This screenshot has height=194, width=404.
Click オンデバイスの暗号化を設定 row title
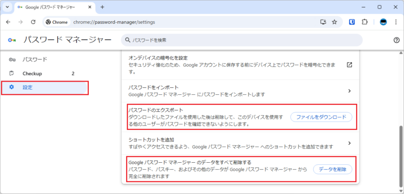(158, 58)
